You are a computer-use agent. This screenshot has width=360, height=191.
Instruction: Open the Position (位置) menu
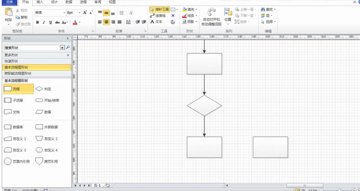point(228,17)
